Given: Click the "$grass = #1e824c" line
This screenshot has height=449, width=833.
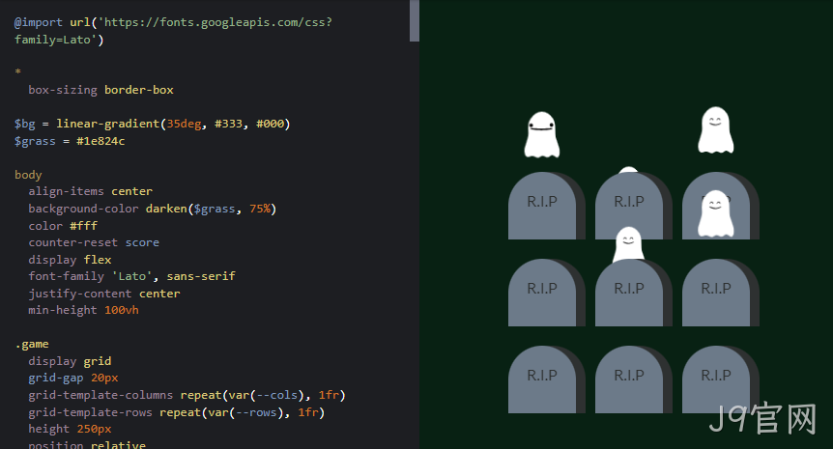Looking at the screenshot, I should coord(70,141).
